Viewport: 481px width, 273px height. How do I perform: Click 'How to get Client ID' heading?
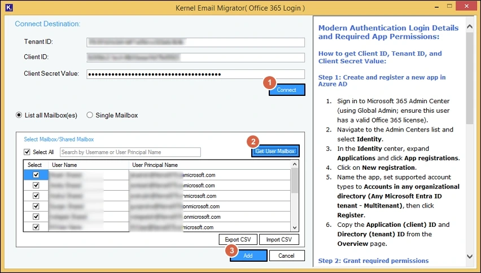(x=380, y=58)
